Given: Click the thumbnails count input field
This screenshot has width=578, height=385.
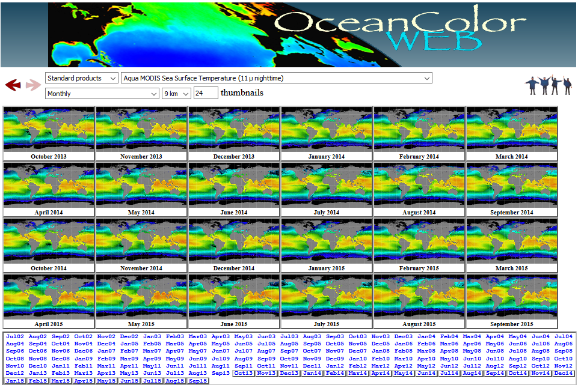Looking at the screenshot, I should tap(206, 94).
